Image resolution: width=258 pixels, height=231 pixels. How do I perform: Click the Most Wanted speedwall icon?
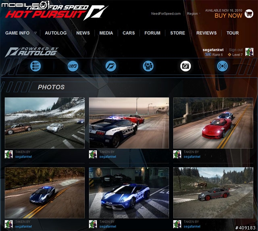pyautogui.click(x=73, y=66)
